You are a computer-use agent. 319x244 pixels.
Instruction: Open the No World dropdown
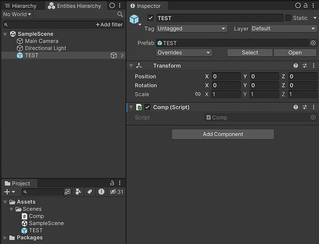[x=17, y=14]
